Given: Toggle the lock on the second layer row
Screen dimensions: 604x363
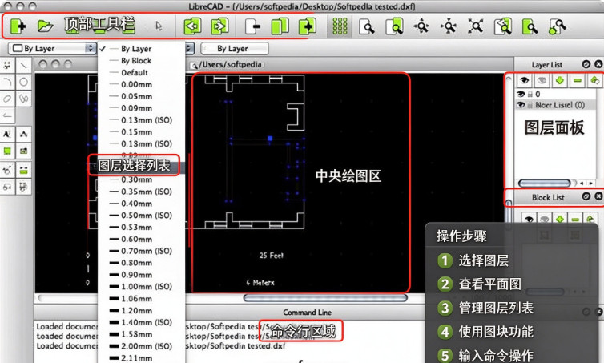Looking at the screenshot, I should [530, 105].
